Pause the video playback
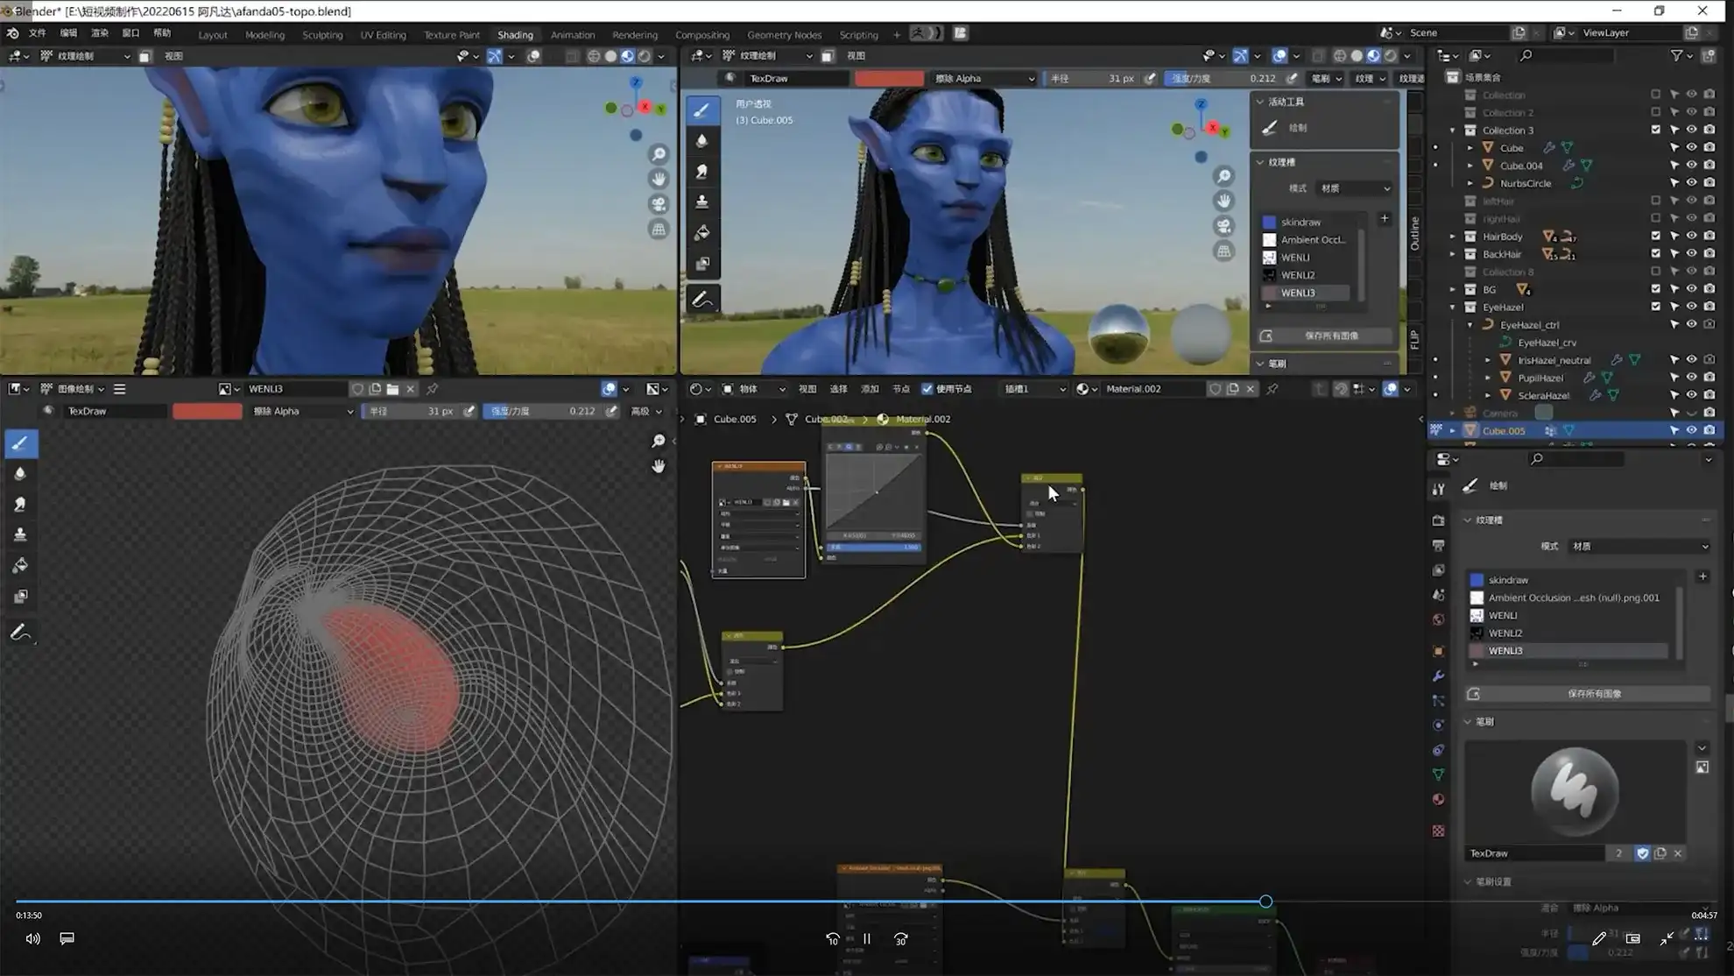The height and width of the screenshot is (976, 1734). [x=866, y=939]
